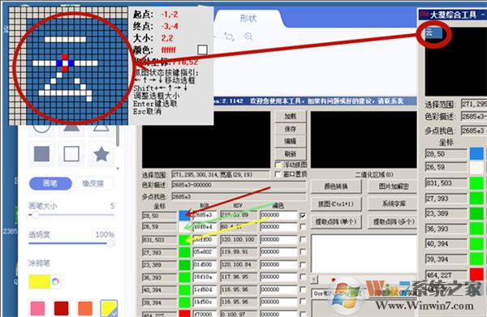The width and height of the screenshot is (487, 317).
Task: Click the 色彩描述 field showing 2685e3-000000
Action: tap(239, 185)
